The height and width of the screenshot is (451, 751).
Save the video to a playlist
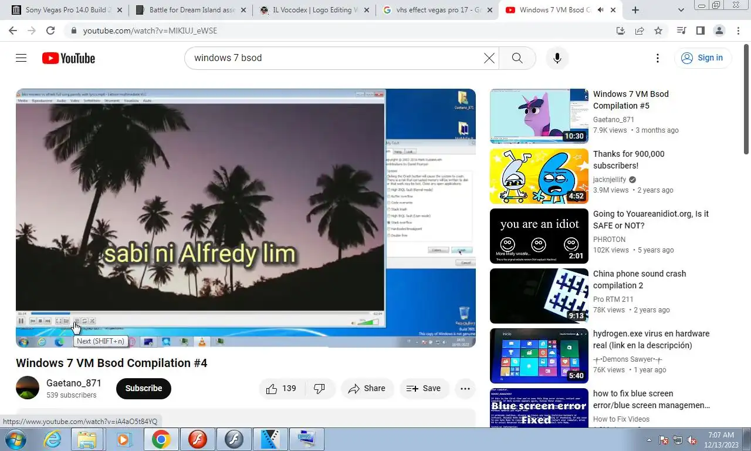(x=424, y=388)
